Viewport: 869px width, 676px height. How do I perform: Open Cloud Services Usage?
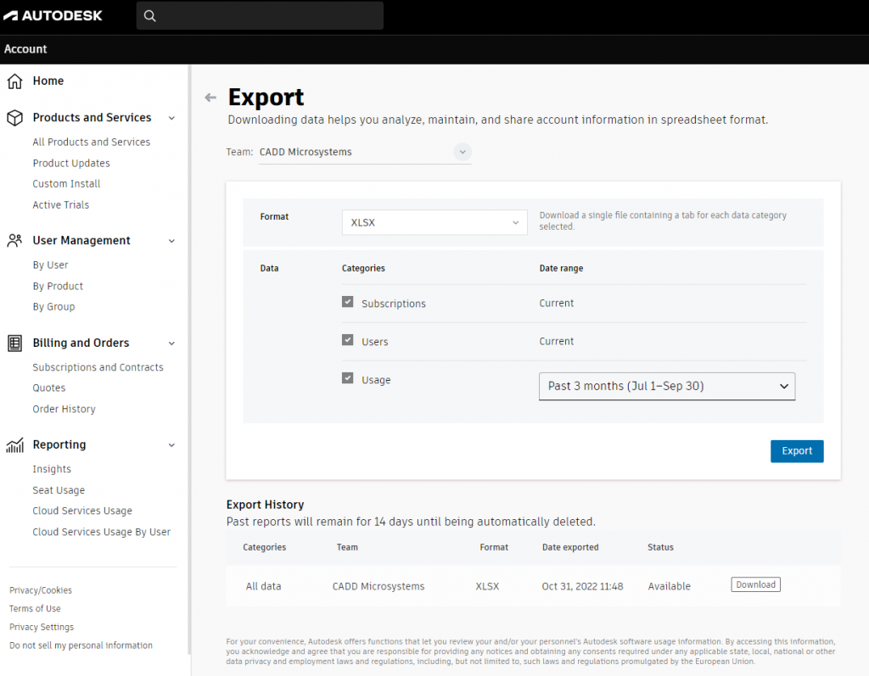point(82,511)
